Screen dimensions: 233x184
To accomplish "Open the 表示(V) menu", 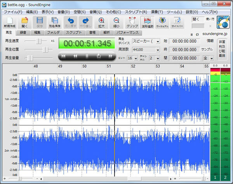I will coord(47,12).
